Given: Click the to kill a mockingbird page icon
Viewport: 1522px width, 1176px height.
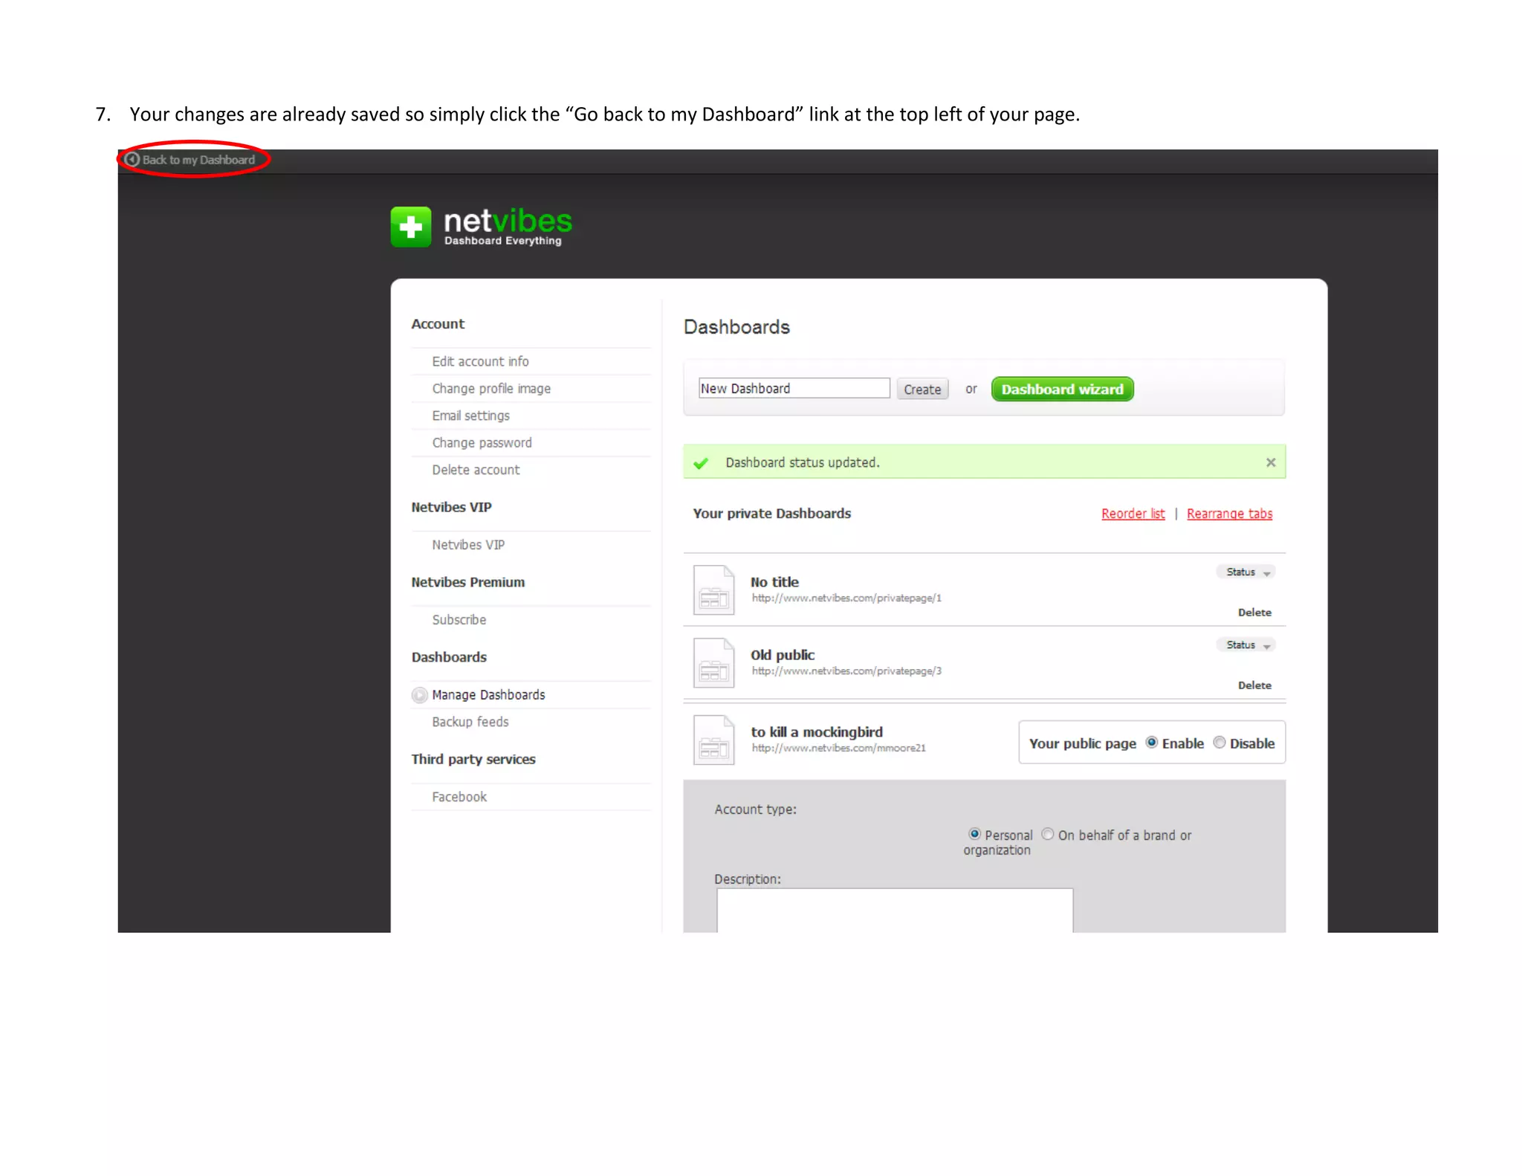Looking at the screenshot, I should click(713, 740).
